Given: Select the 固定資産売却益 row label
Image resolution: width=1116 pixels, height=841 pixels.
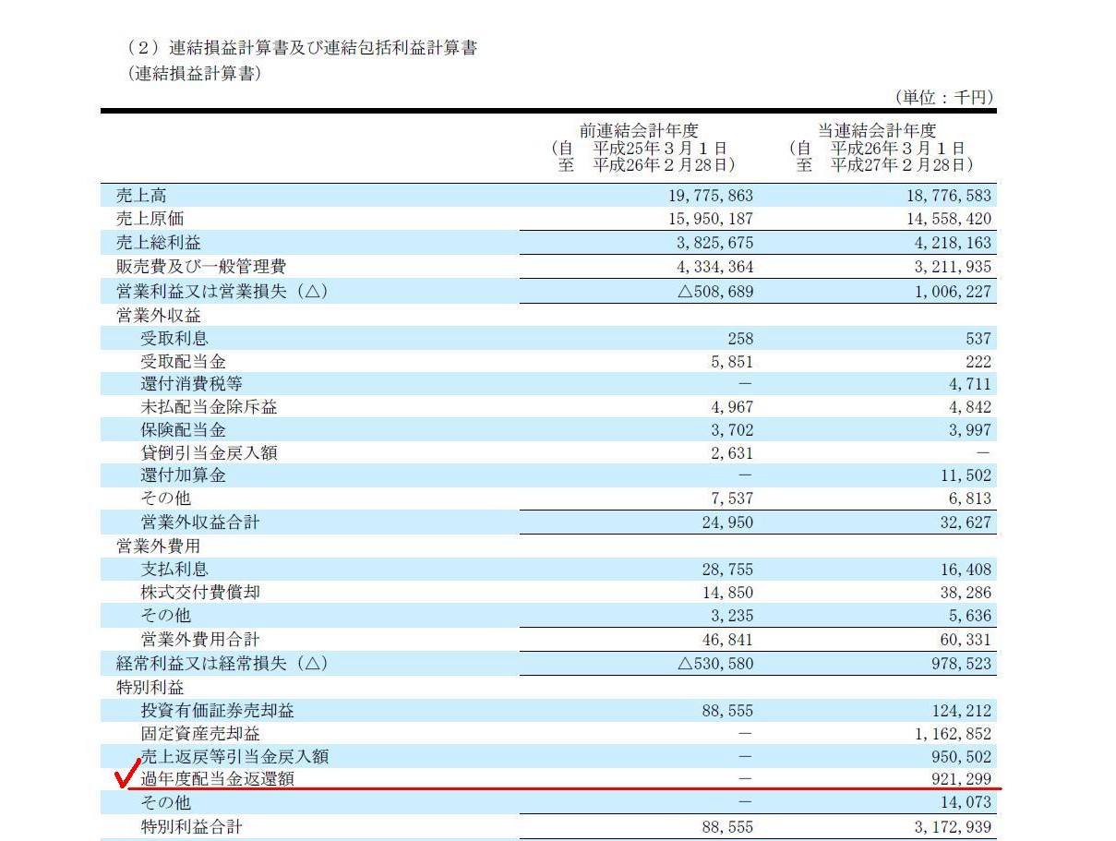Looking at the screenshot, I should coord(200,734).
